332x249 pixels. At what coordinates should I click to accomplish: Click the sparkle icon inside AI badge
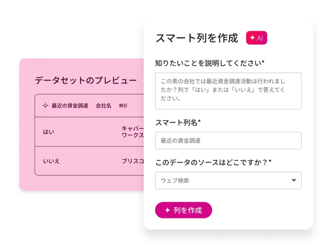point(252,38)
